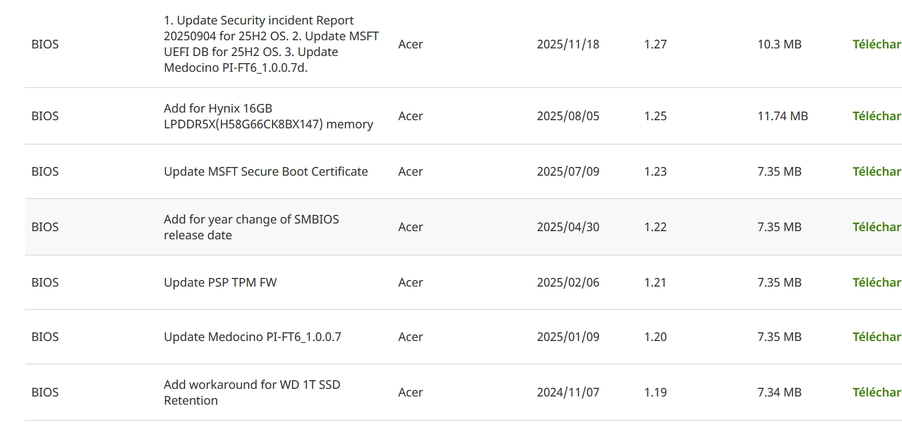
Task: Click the 11.74 MB file size
Action: tap(783, 116)
